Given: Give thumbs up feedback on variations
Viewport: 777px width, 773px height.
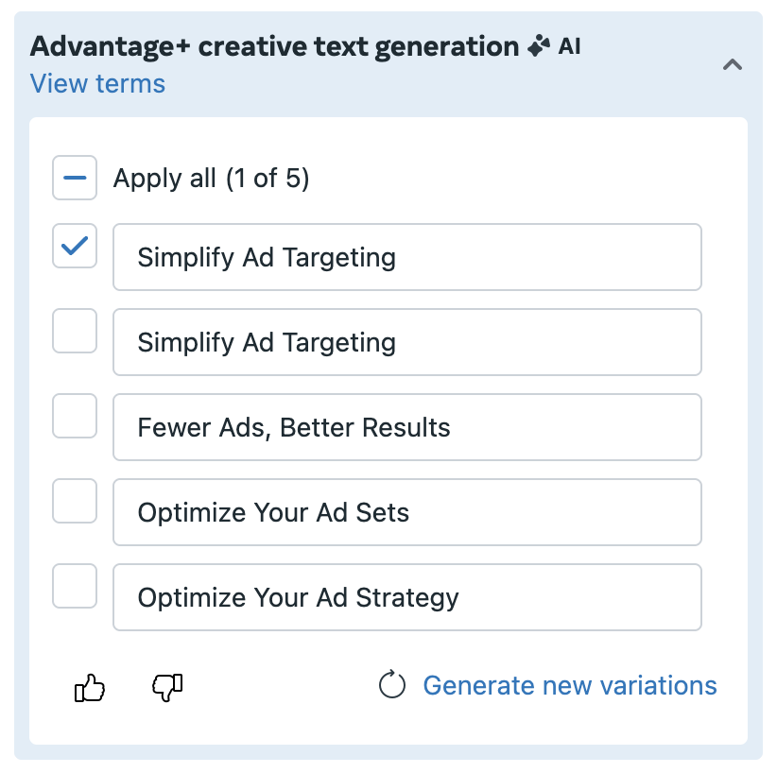Looking at the screenshot, I should point(90,687).
